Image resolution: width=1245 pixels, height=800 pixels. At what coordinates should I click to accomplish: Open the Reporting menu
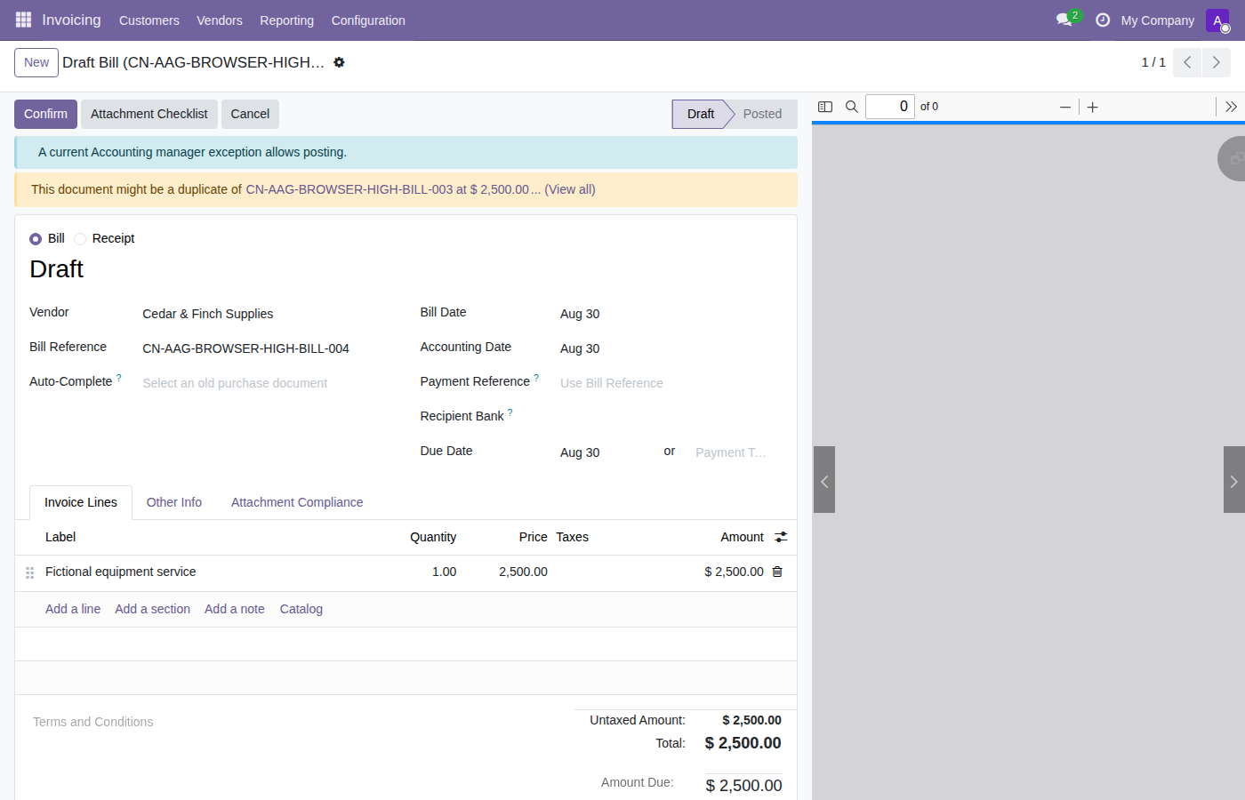[x=286, y=20]
